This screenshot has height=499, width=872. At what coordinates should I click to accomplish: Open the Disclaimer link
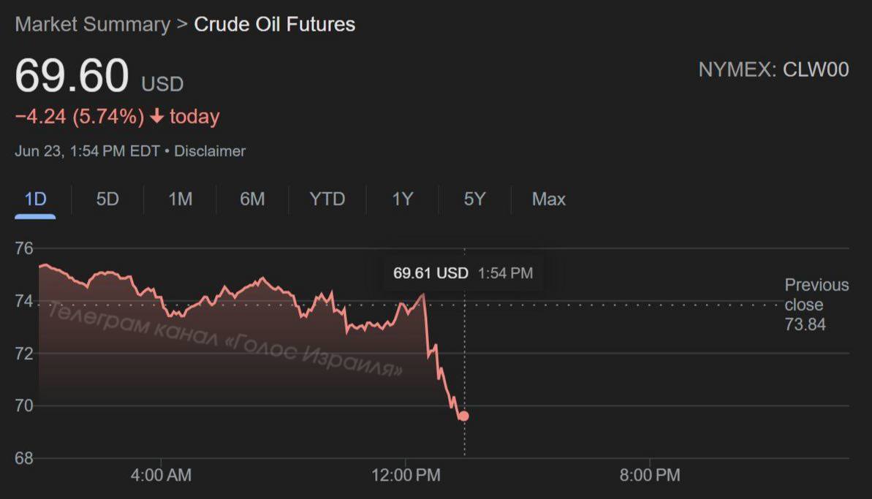[x=210, y=151]
